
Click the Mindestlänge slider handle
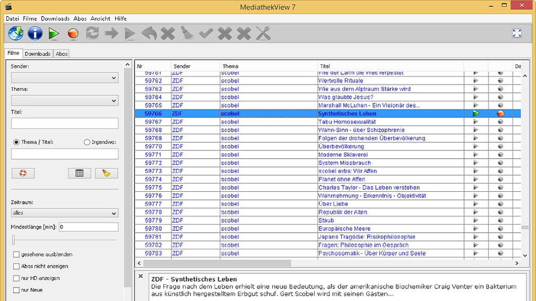[13, 240]
